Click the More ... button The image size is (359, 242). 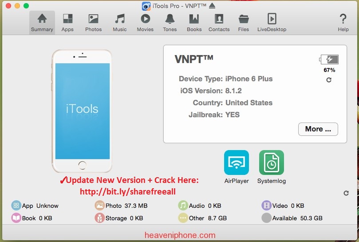tap(318, 129)
